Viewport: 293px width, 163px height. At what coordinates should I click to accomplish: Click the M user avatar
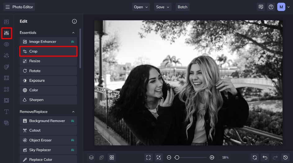[x=281, y=7]
